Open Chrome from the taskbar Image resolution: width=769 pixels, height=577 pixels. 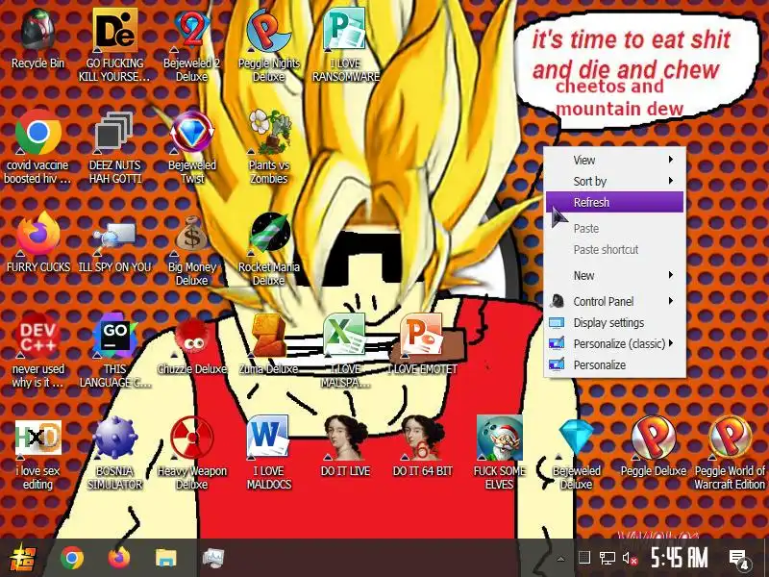click(72, 558)
